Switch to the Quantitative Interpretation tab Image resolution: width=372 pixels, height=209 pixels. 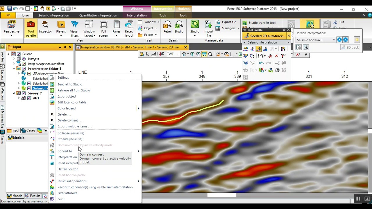(x=98, y=15)
